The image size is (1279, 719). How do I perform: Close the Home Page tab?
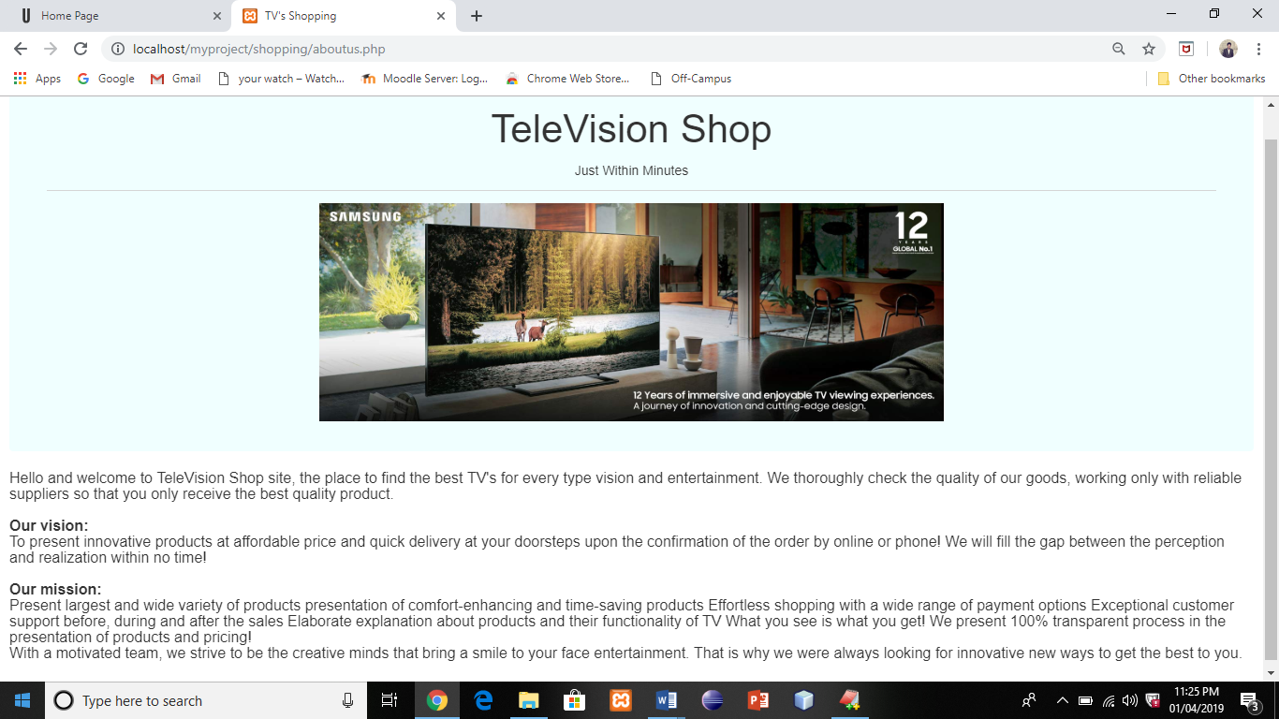pos(217,16)
